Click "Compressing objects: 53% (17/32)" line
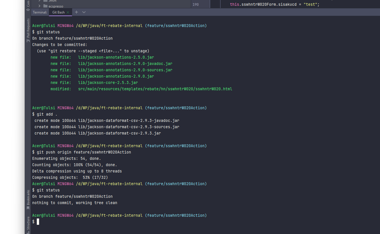This screenshot has height=234, width=380. [70, 177]
